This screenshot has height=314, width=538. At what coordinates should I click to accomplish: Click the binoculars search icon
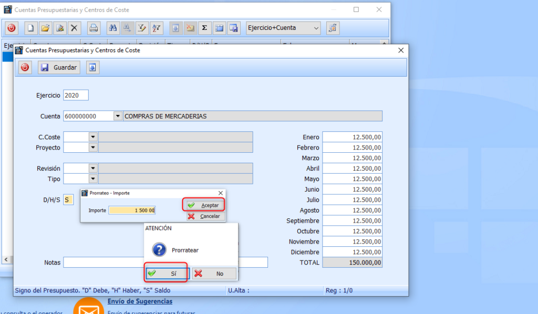(x=112, y=28)
